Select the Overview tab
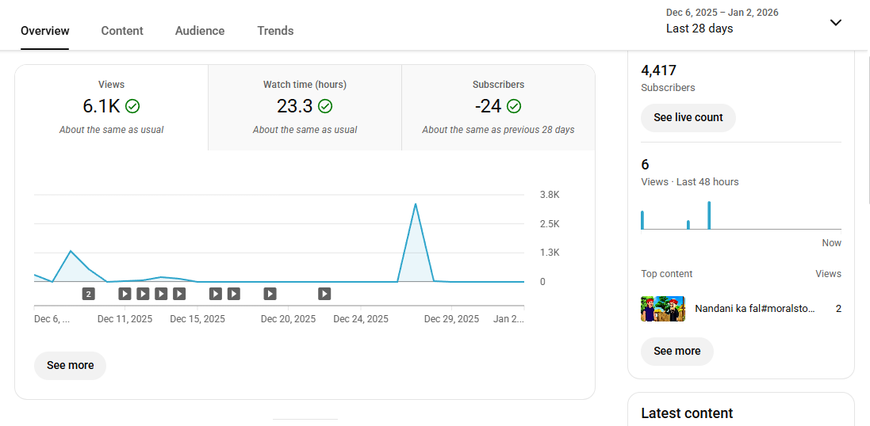 tap(45, 31)
